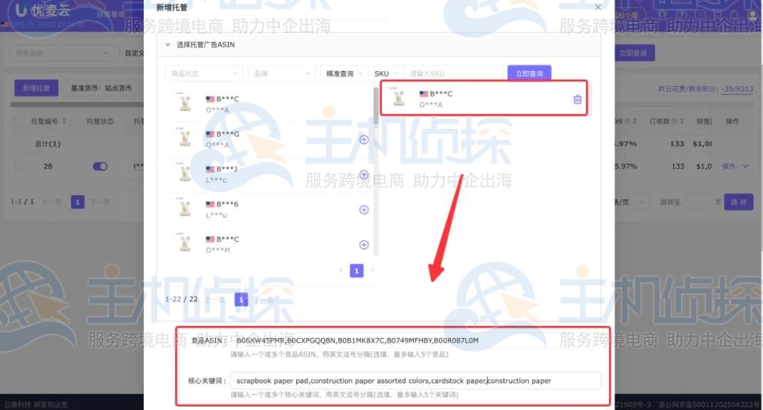This screenshot has height=410, width=763.
Task: Click the plus icon beside product B***6
Action: pos(363,209)
